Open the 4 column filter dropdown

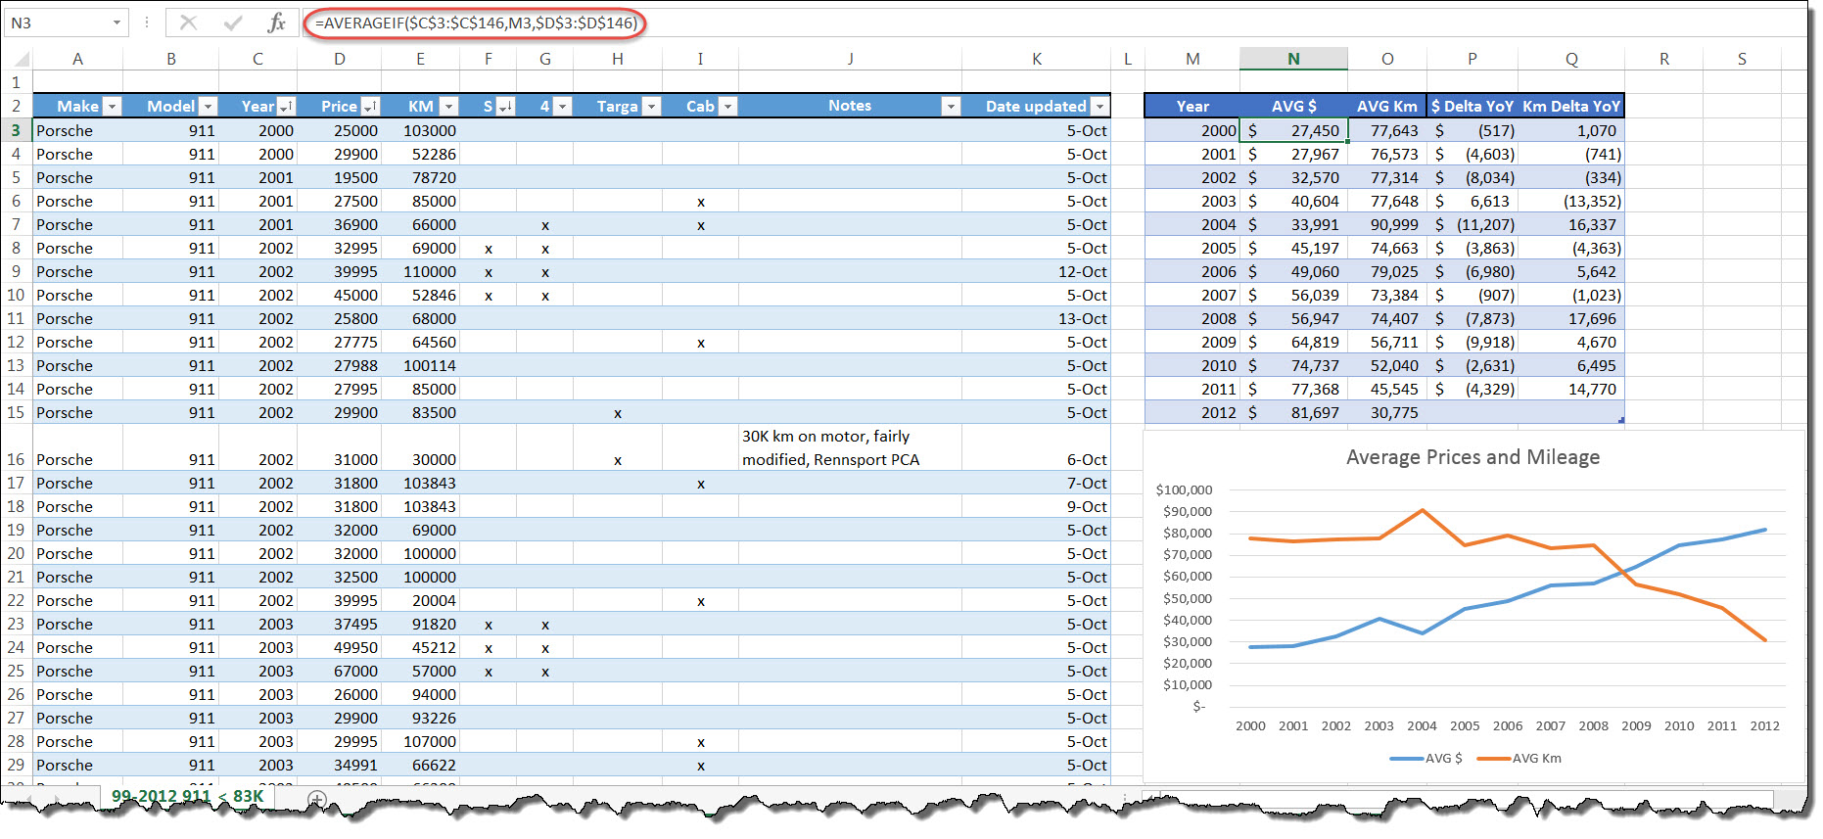coord(562,106)
